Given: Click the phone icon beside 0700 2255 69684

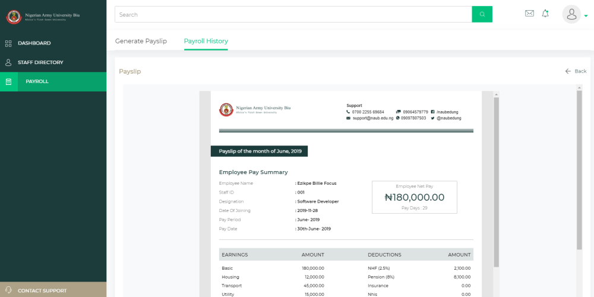Looking at the screenshot, I should click(x=349, y=112).
